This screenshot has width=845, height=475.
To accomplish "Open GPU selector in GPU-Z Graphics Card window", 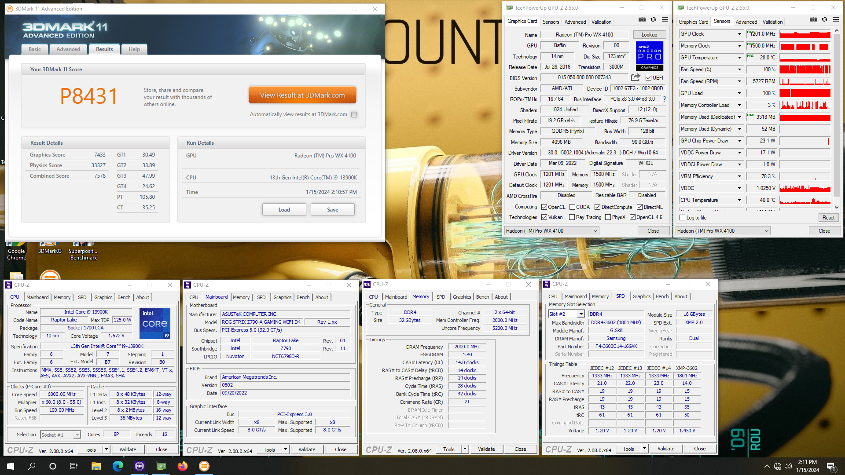I will pos(552,231).
